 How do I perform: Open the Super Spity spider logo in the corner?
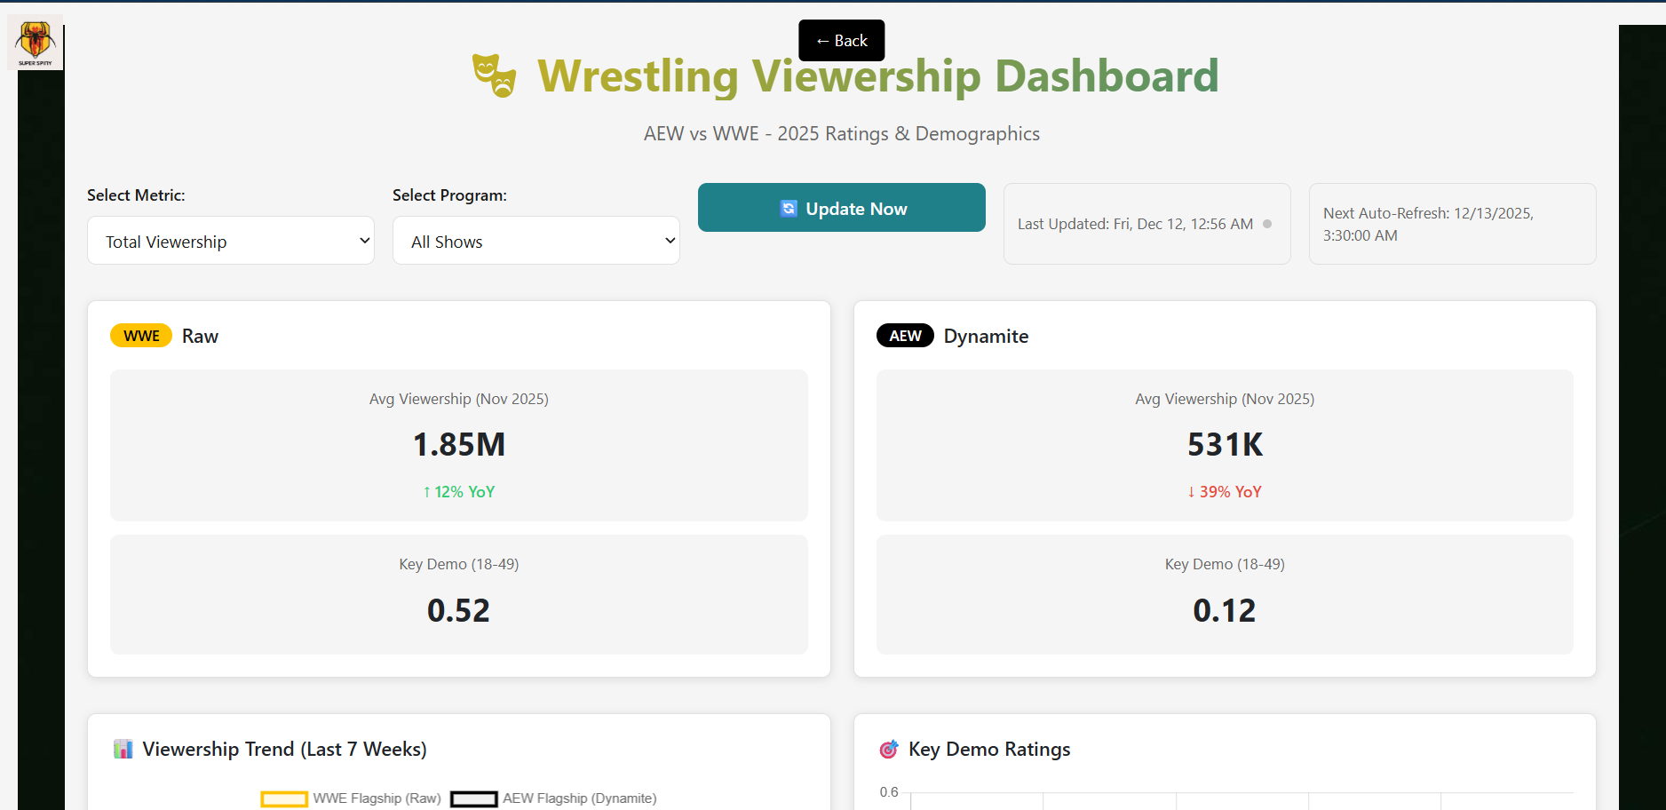tap(35, 41)
